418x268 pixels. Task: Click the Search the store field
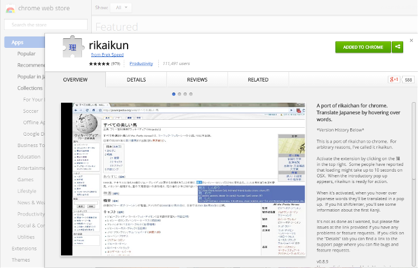coord(46,25)
